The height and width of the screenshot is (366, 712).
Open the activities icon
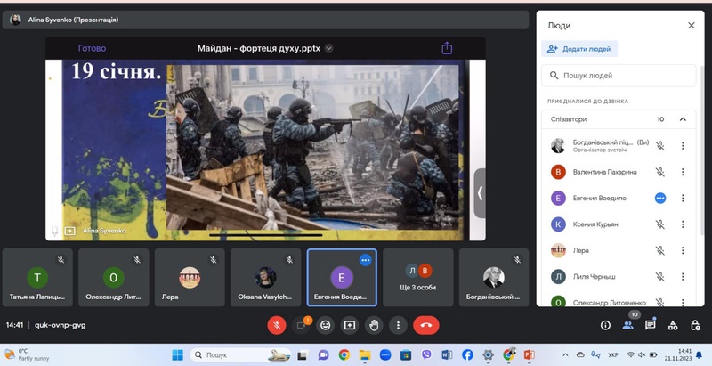(x=673, y=325)
